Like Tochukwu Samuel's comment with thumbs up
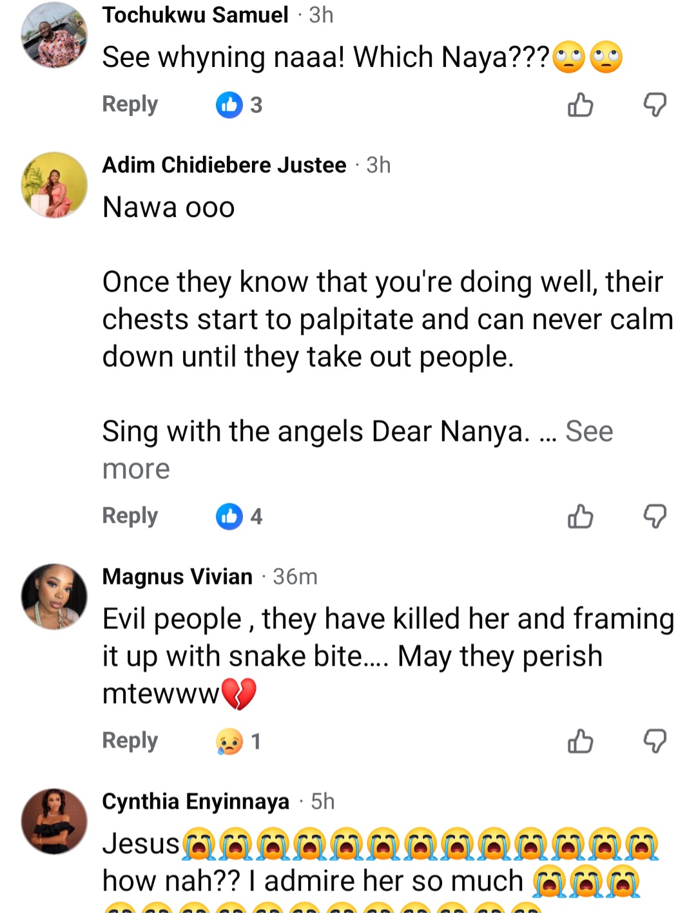 click(580, 104)
